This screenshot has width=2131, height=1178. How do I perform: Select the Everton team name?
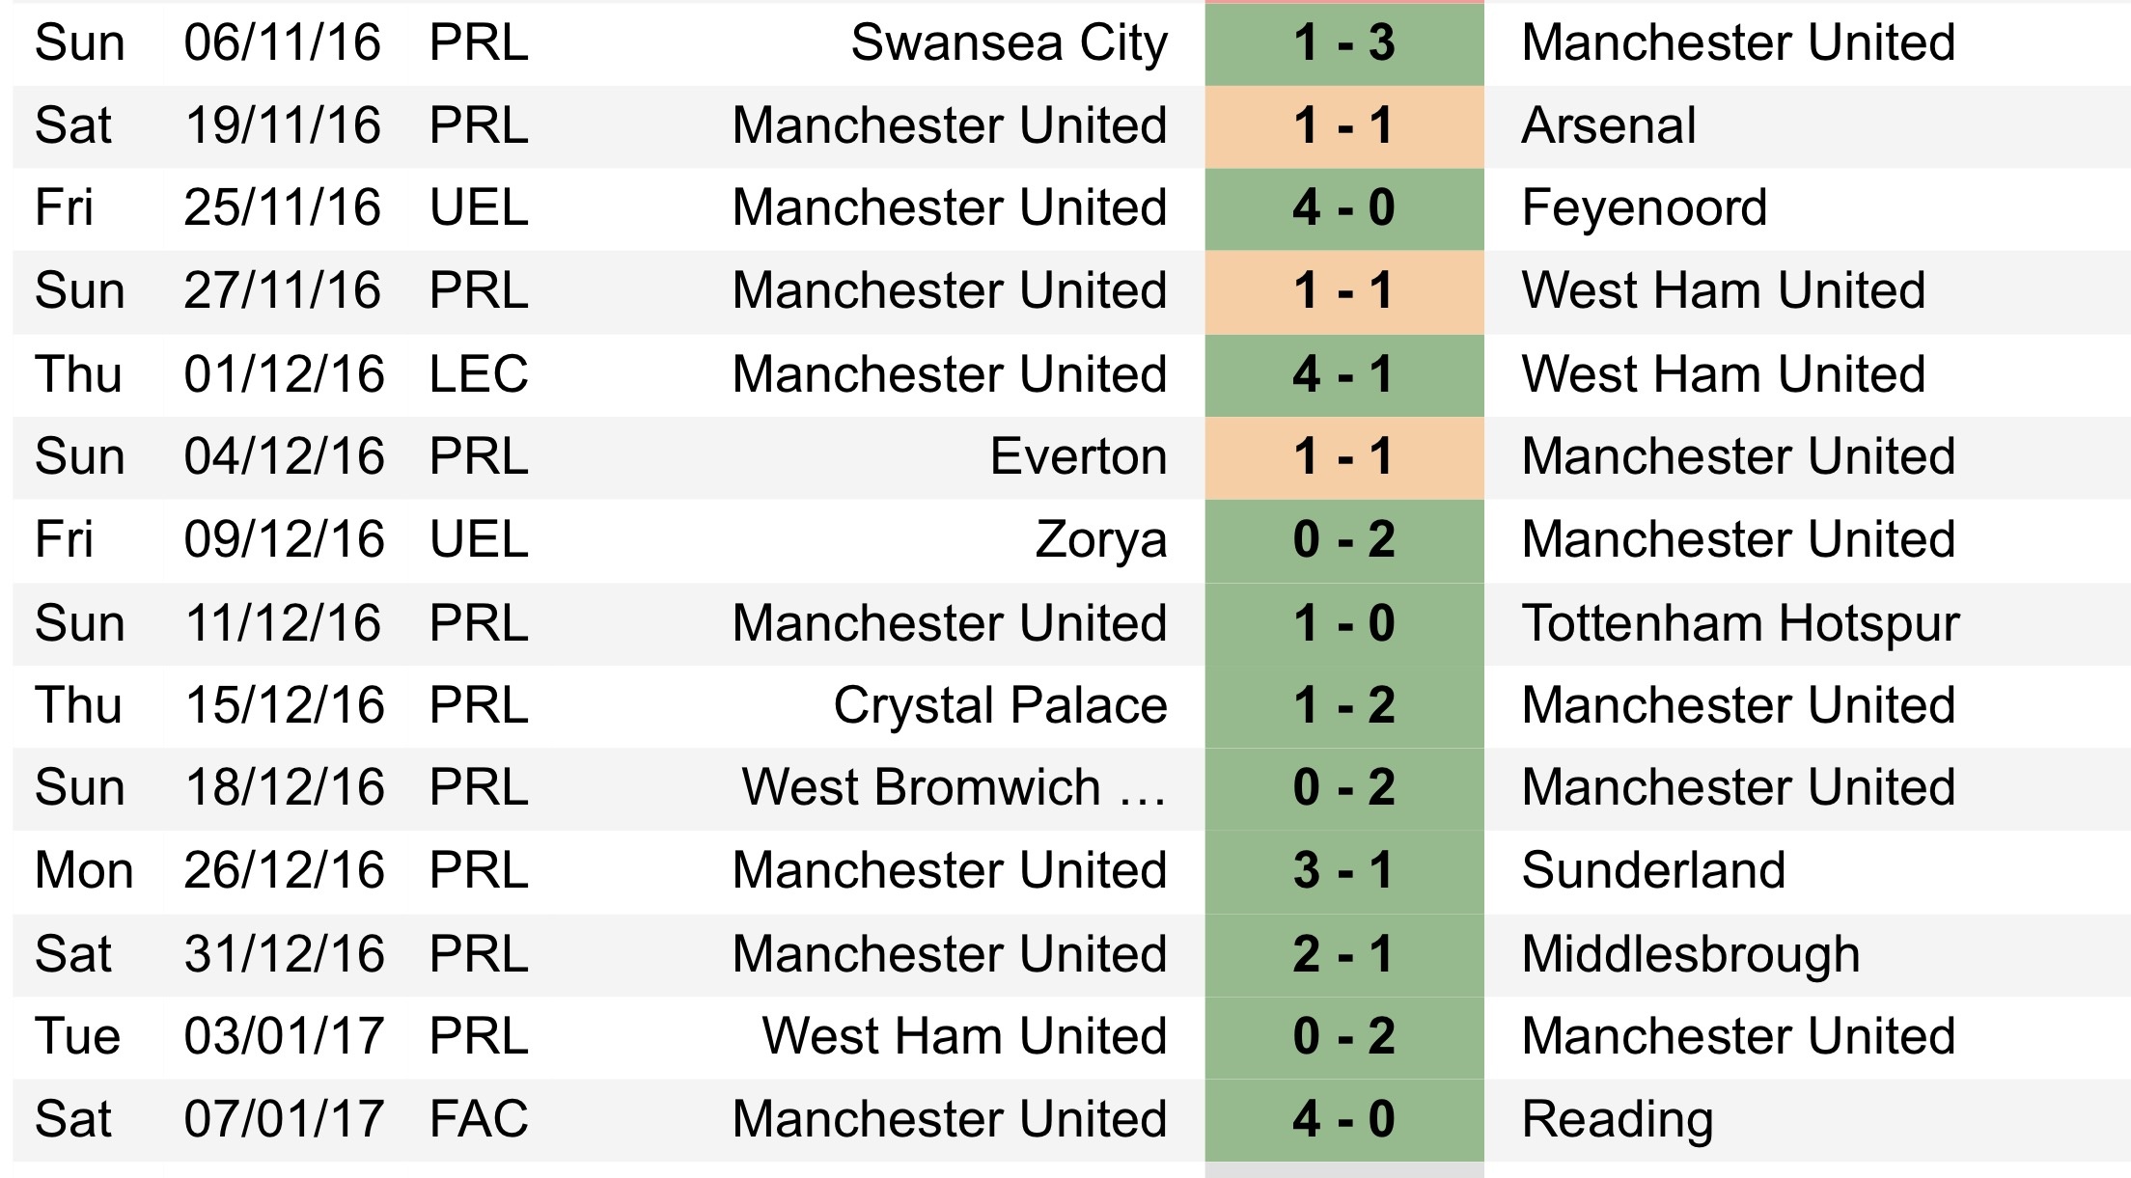1078,457
